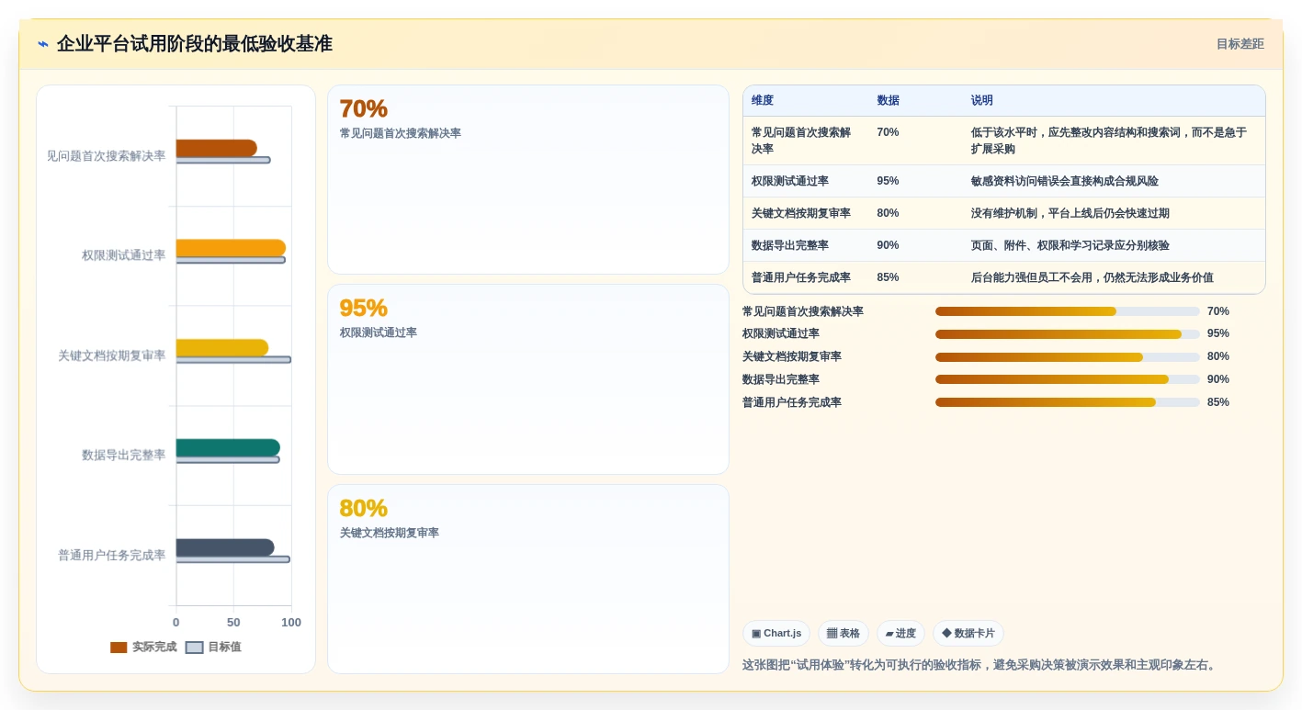
Task: Click the dark gray 普通用户任务完成率 chart bar
Action: pyautogui.click(x=225, y=547)
